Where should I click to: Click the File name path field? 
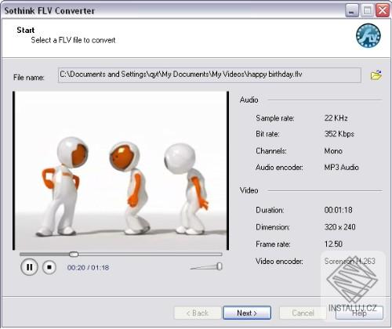[209, 75]
